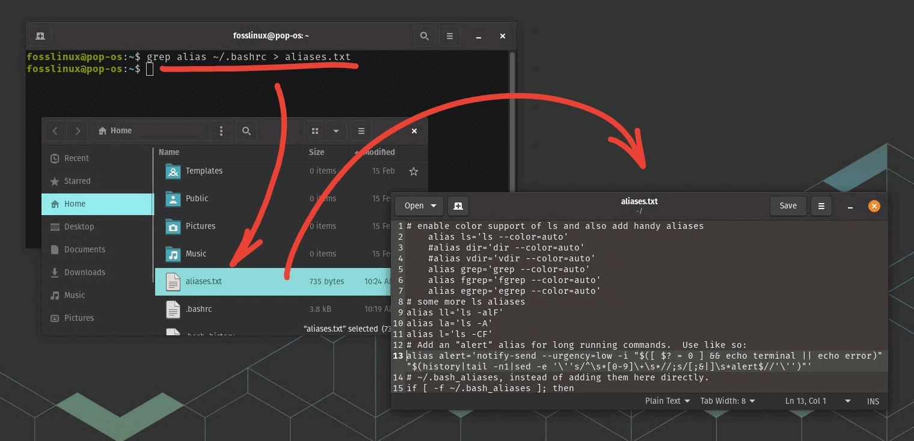This screenshot has width=914, height=441.
Task: Click line 8 'some more ls aliases'
Action: coord(466,302)
